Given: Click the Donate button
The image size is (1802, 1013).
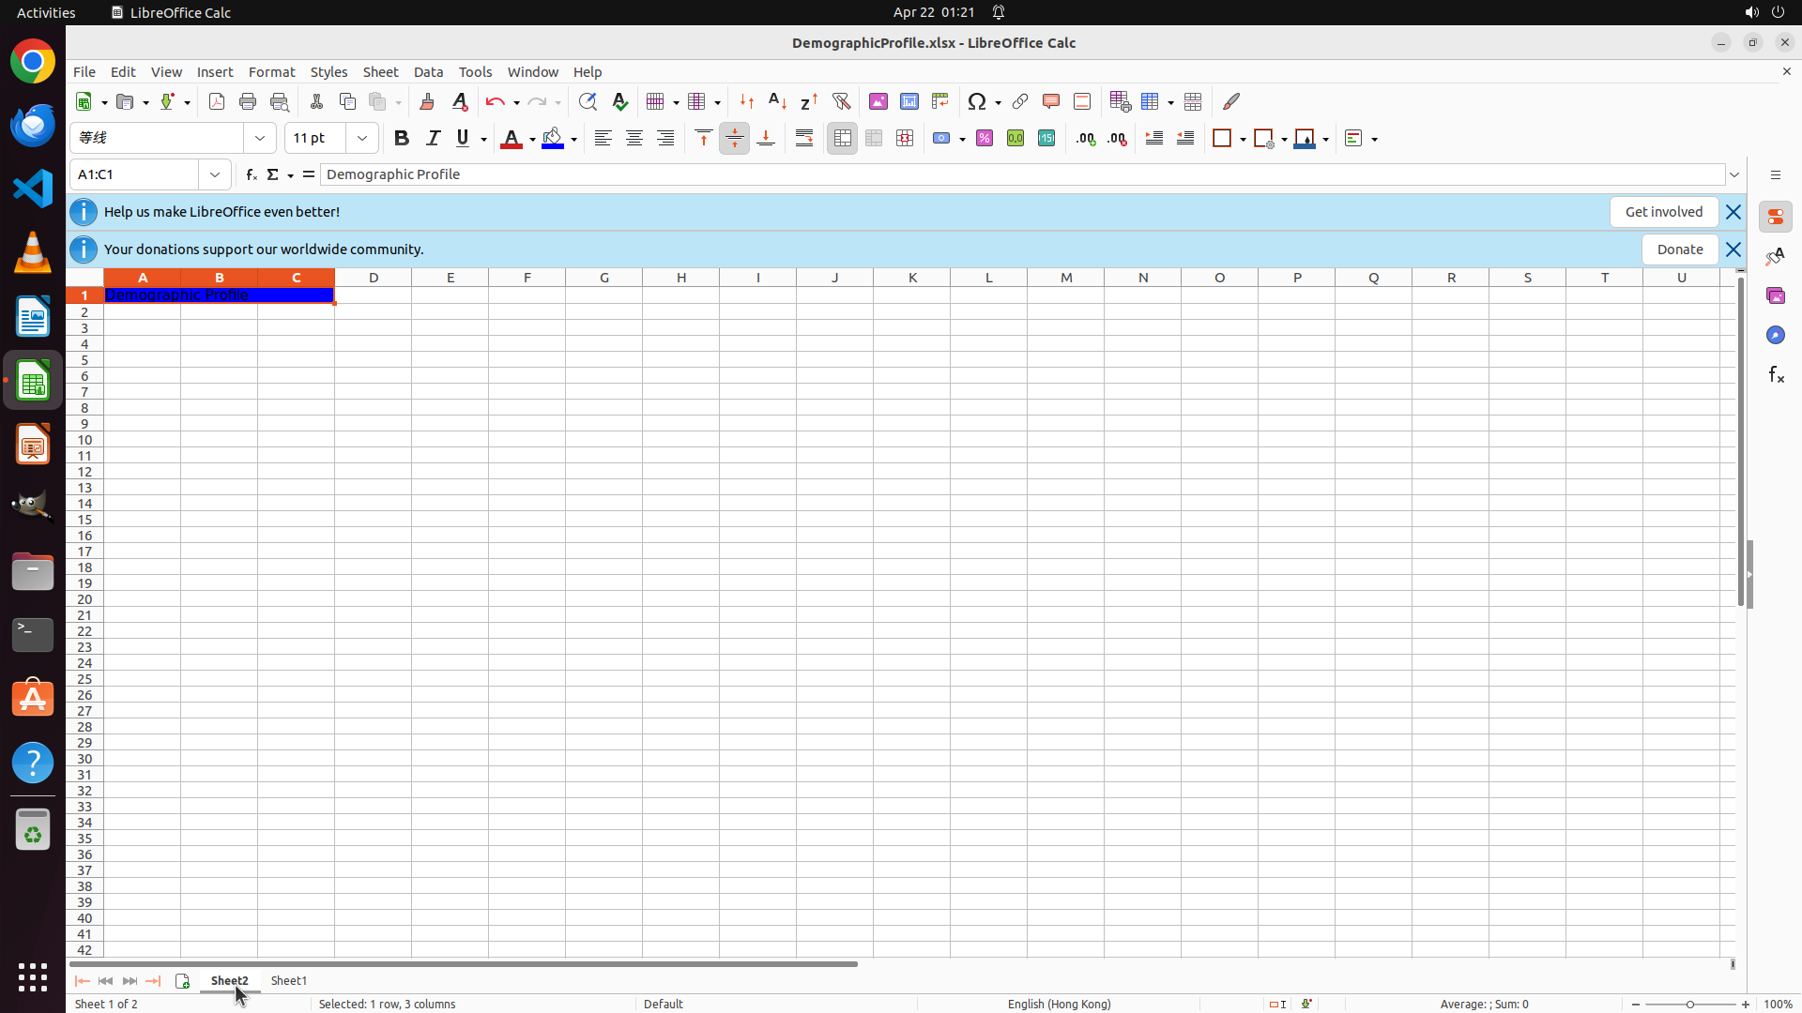Looking at the screenshot, I should (1679, 249).
